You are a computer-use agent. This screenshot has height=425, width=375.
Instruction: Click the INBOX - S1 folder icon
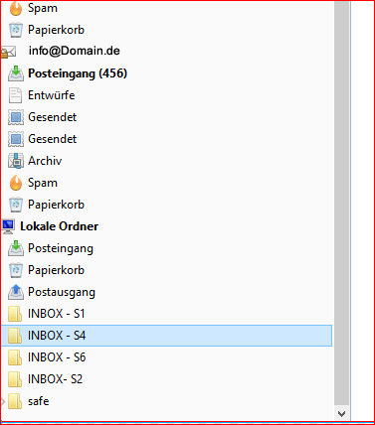coord(15,314)
